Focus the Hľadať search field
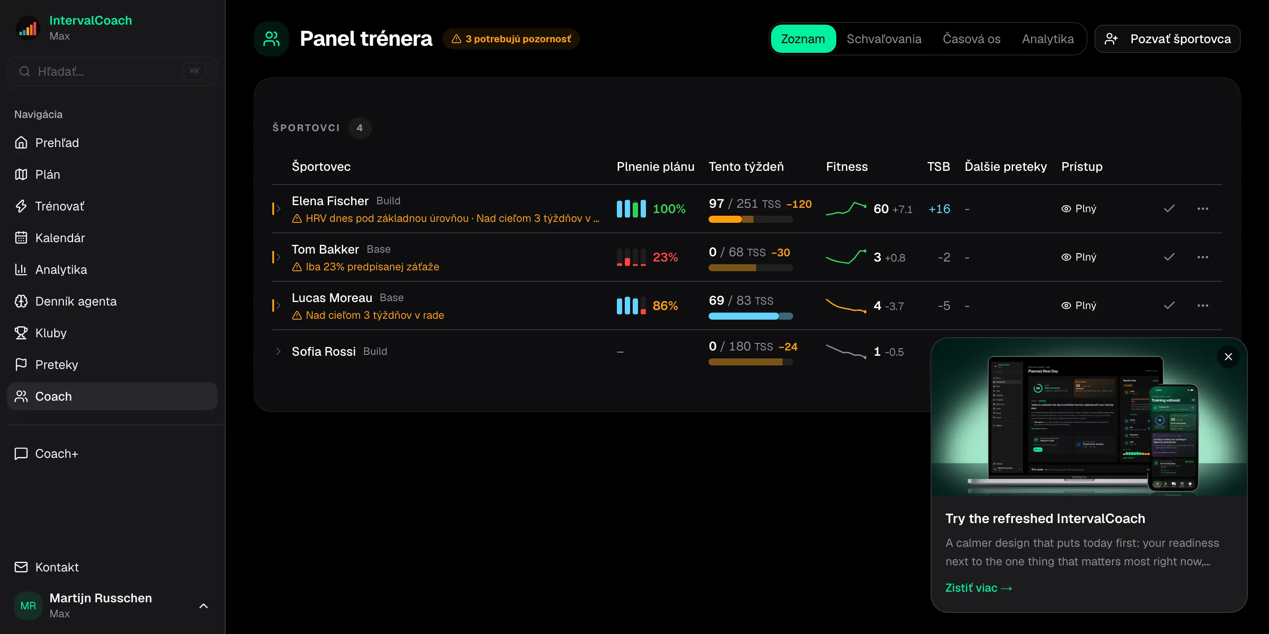This screenshot has height=634, width=1269. coord(112,71)
